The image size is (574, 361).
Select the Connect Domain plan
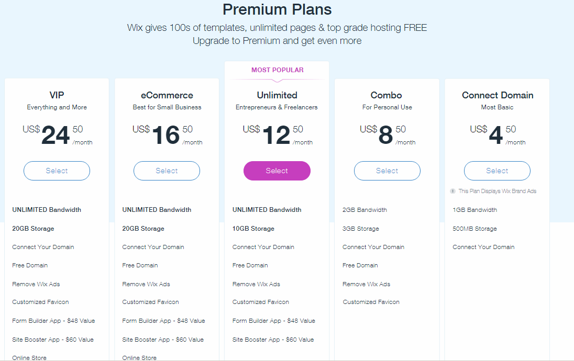(497, 171)
